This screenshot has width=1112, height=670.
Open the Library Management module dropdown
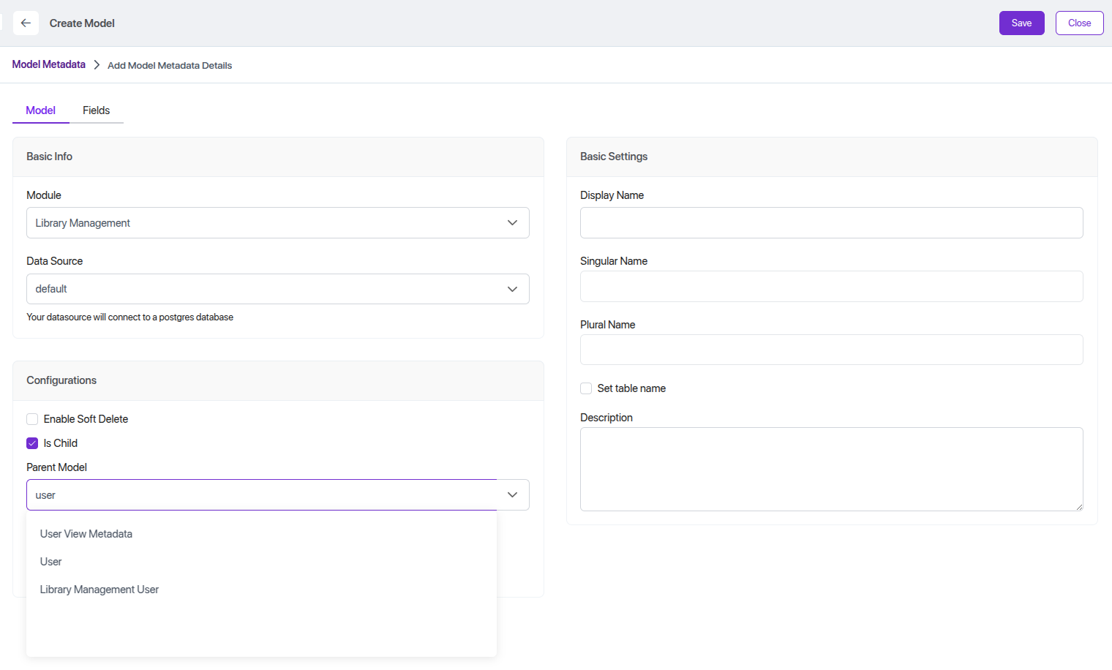263,223
